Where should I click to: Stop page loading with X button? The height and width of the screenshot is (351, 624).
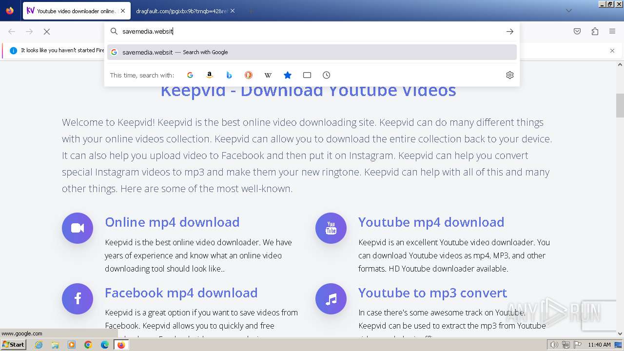pyautogui.click(x=47, y=31)
